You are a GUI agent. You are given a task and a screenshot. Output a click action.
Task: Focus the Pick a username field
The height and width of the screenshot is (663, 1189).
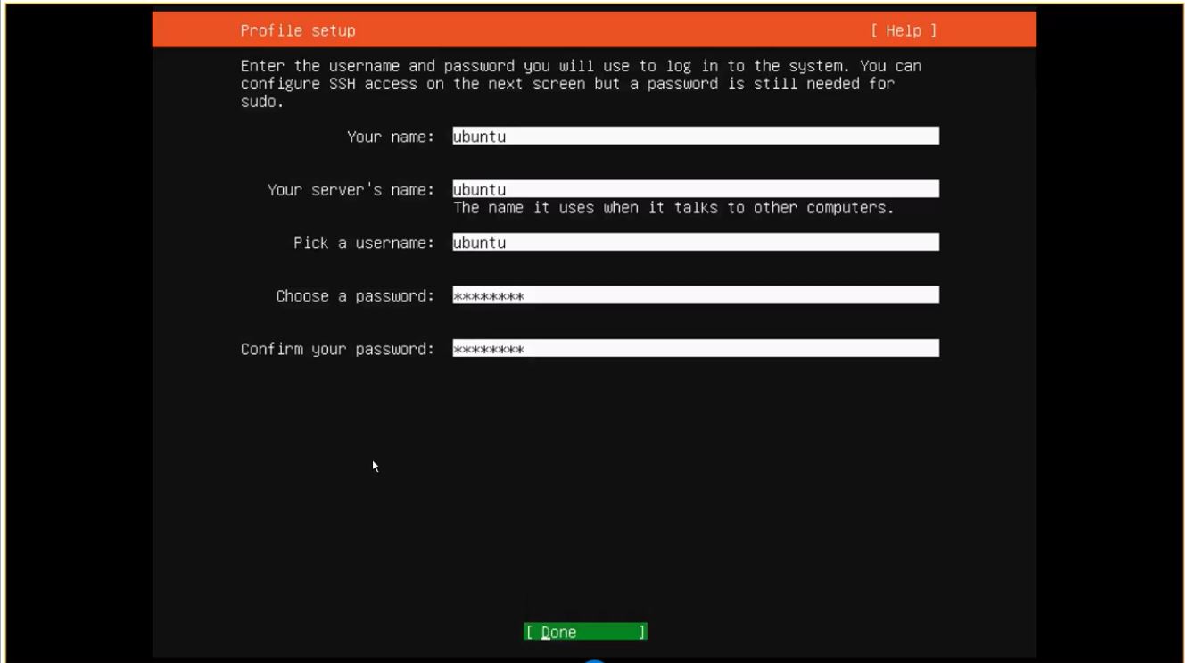tap(696, 242)
